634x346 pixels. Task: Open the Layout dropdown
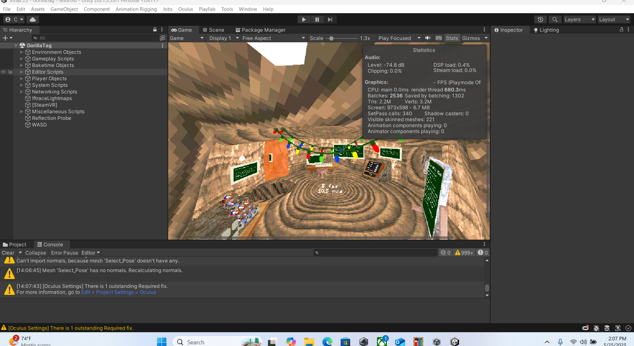coord(614,19)
